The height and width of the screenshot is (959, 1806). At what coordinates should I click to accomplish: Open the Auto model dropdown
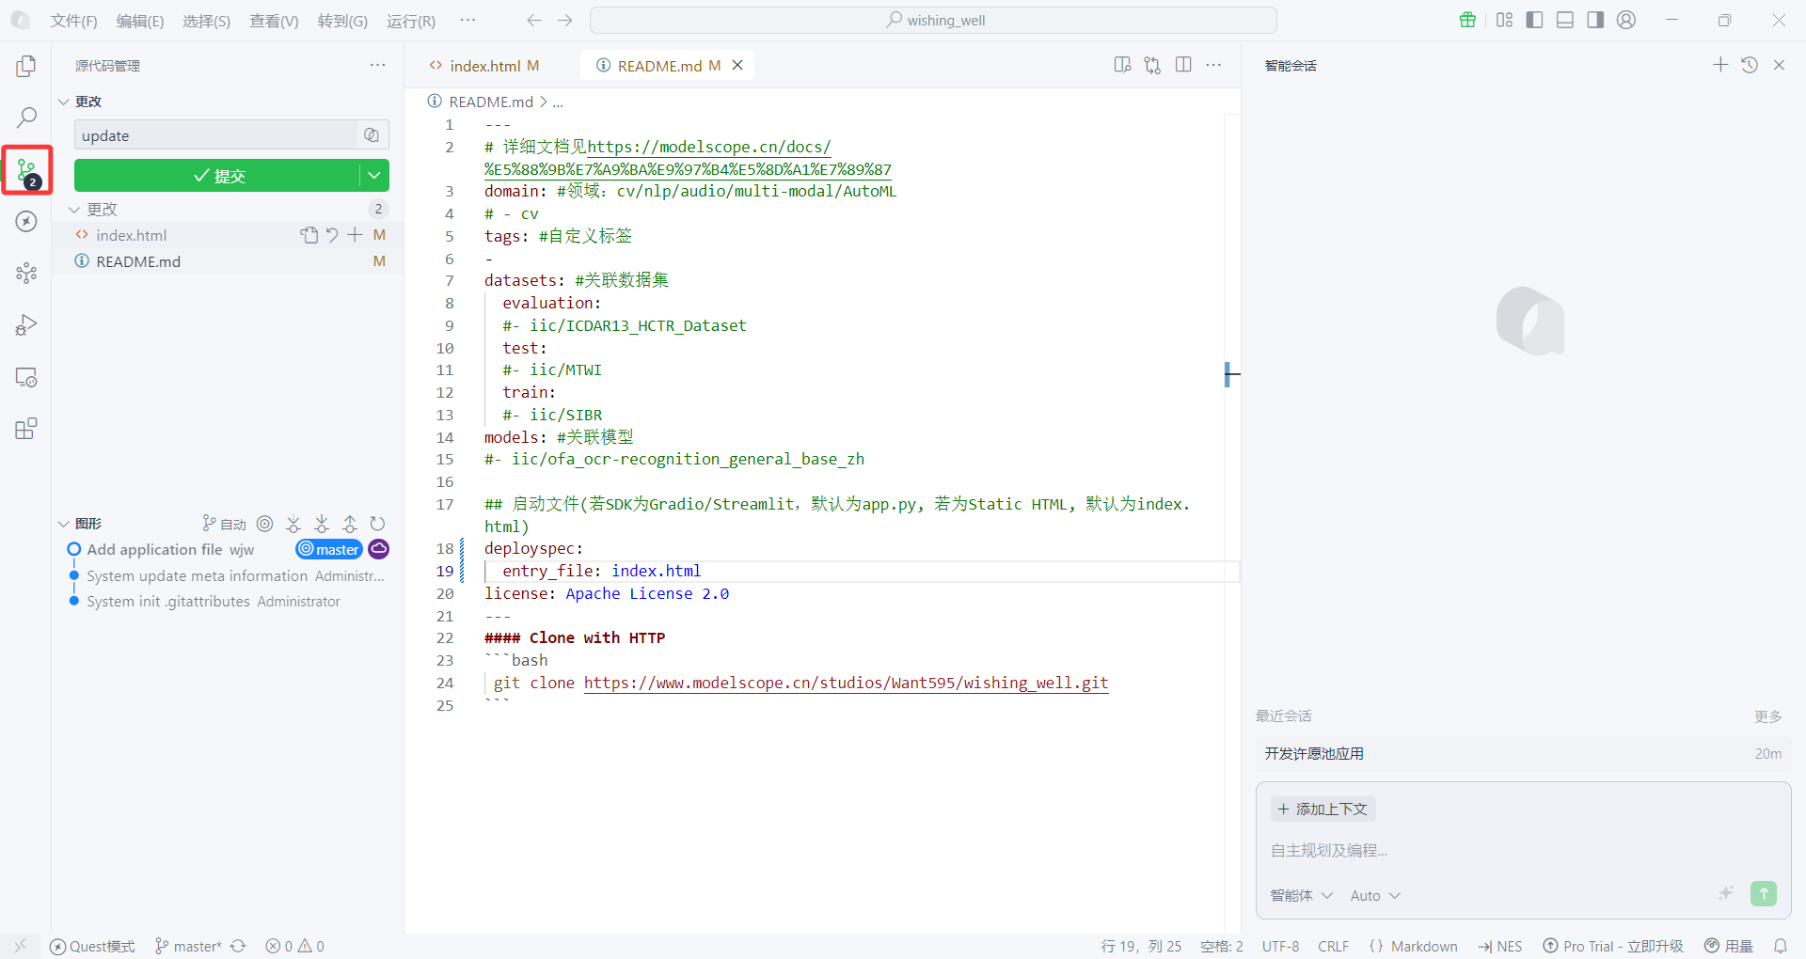1375,896
